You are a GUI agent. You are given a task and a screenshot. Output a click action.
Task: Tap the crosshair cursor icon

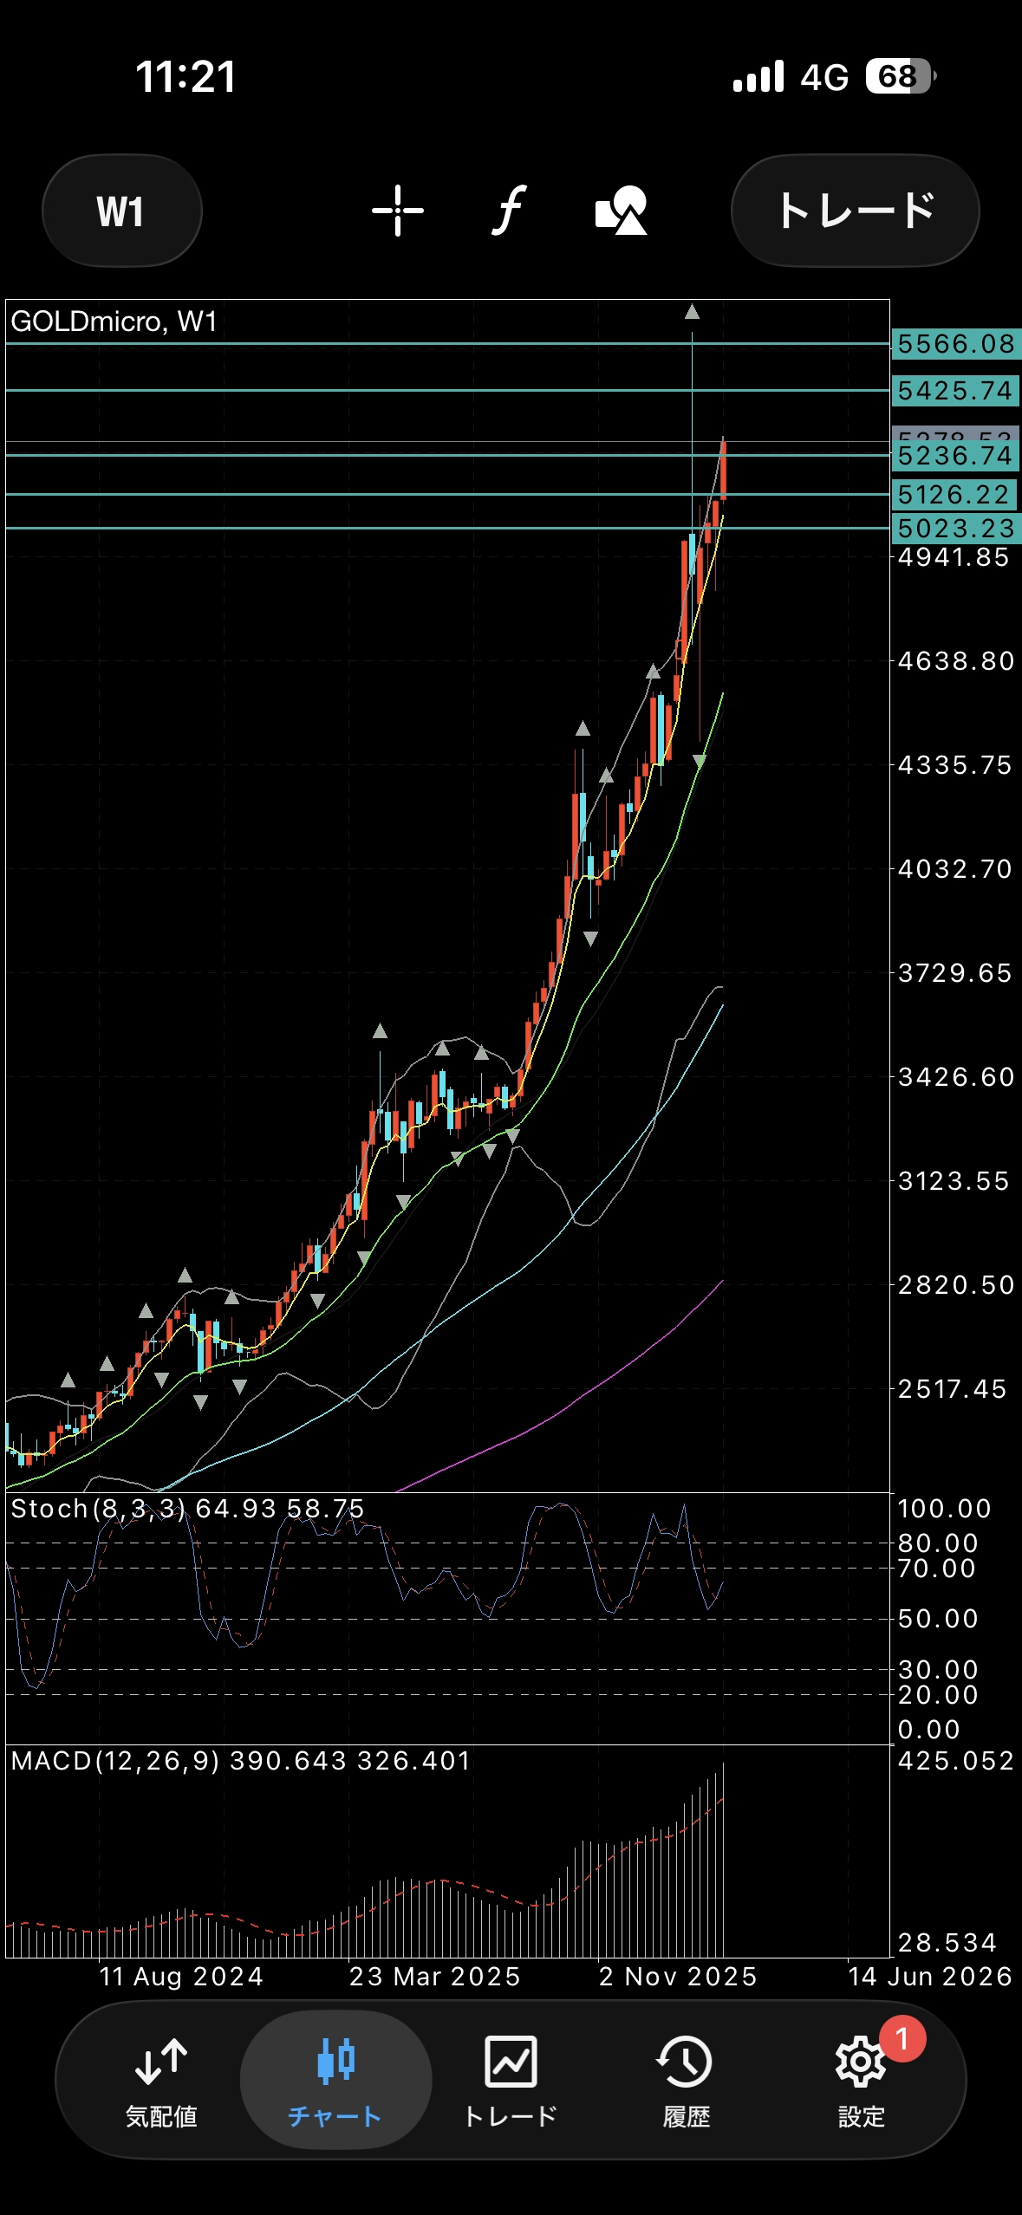398,211
